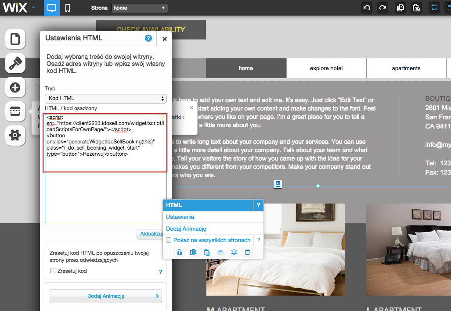Click the paste icon in context menu
The width and height of the screenshot is (451, 311).
click(x=206, y=252)
